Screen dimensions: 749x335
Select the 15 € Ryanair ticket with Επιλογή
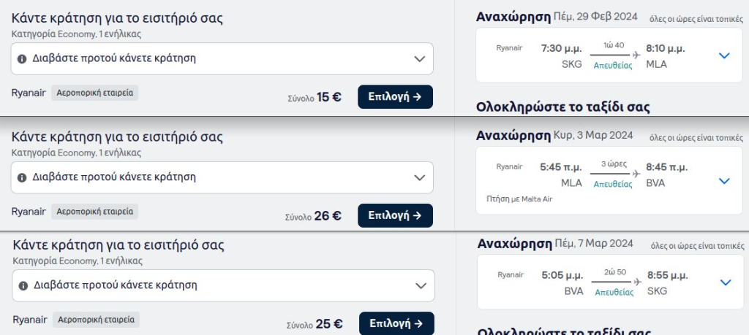[x=395, y=97]
